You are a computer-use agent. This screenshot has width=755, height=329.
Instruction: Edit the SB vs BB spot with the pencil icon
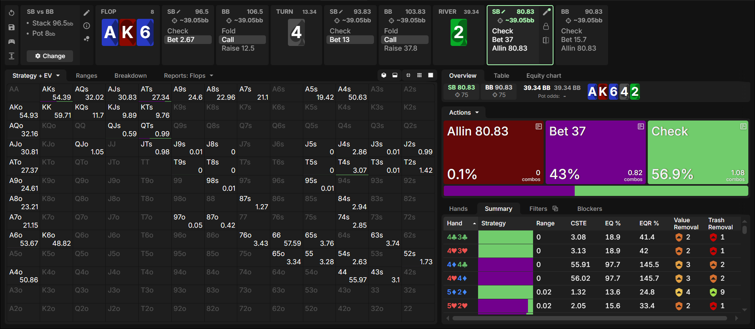[x=87, y=13]
